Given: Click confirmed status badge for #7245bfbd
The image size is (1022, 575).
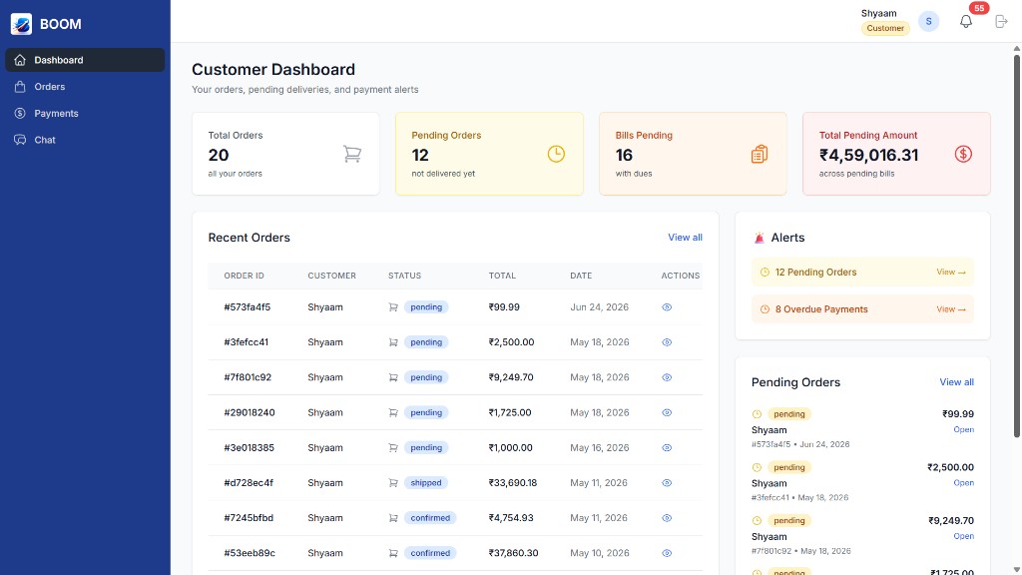Looking at the screenshot, I should click(430, 518).
